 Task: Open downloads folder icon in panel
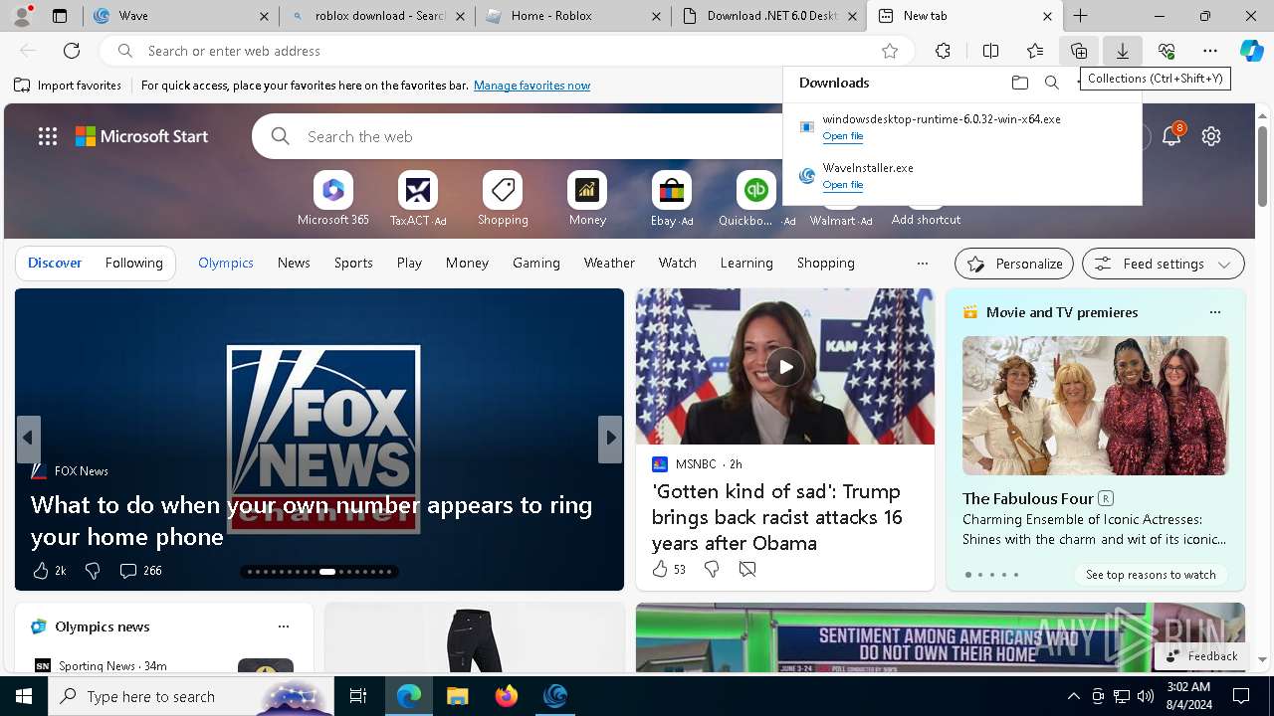point(1019,83)
